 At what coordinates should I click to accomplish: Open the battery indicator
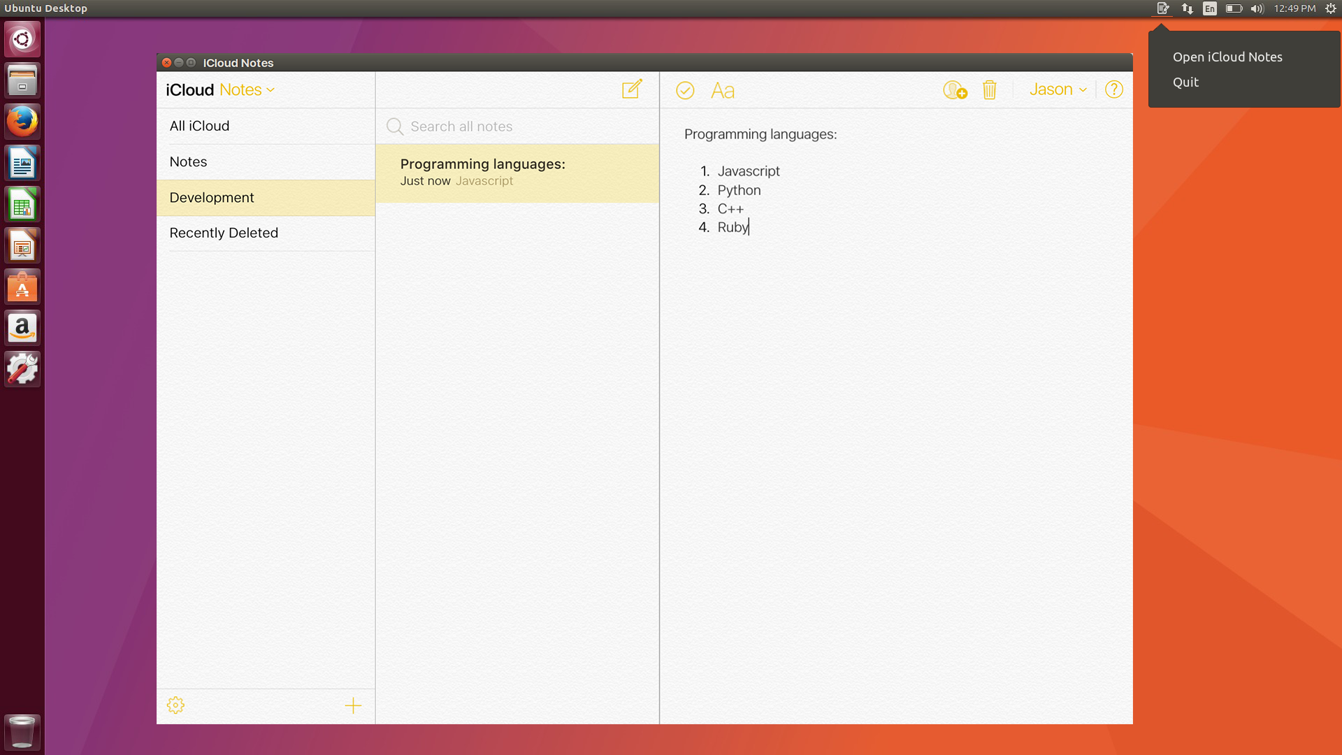[x=1234, y=8]
